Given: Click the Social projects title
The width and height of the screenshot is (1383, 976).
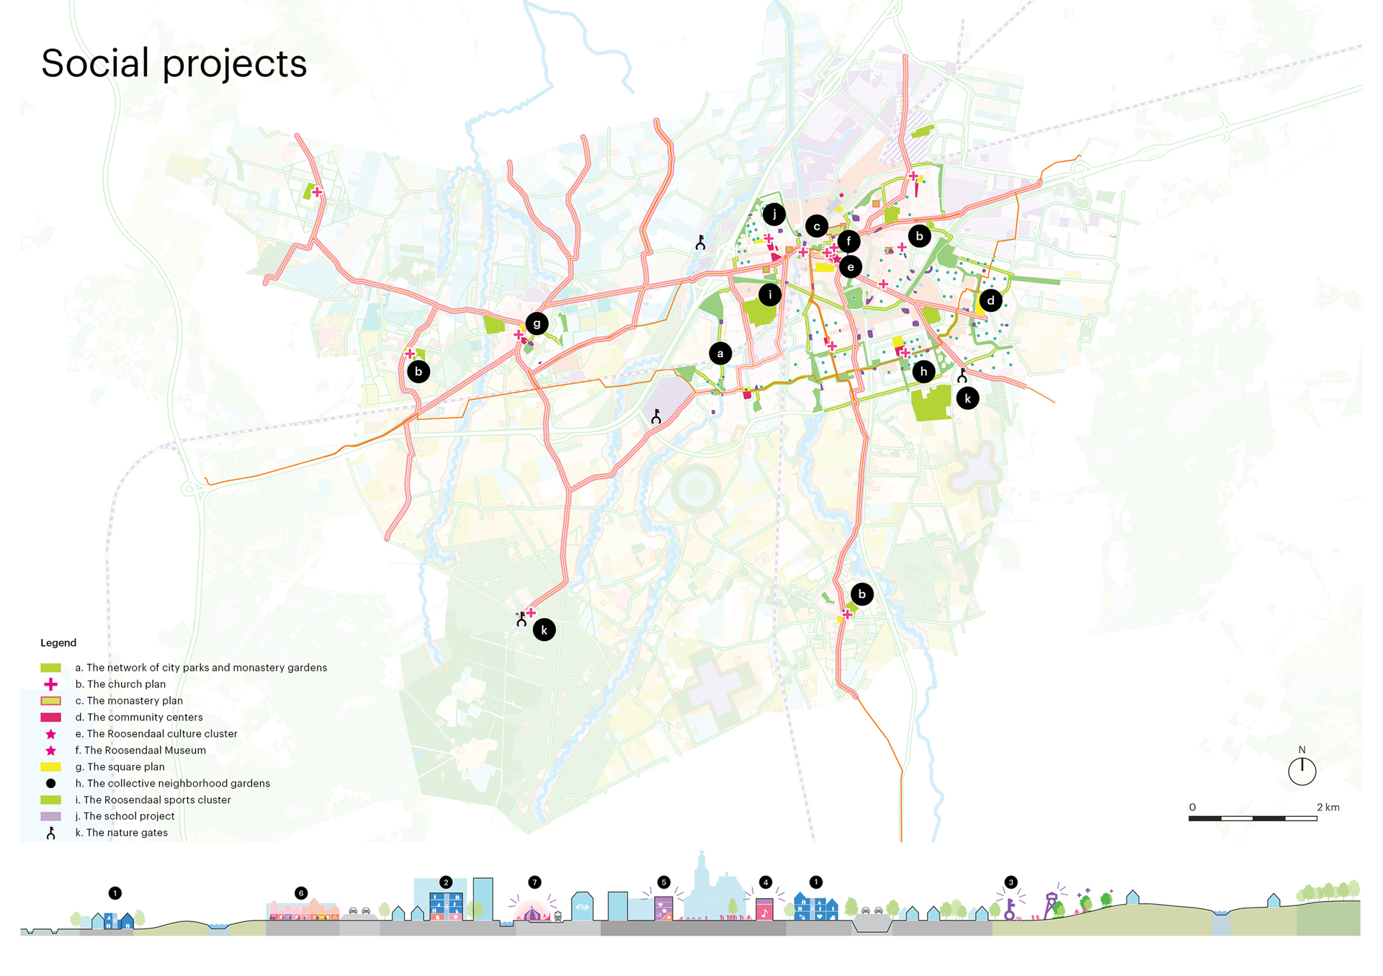Looking at the screenshot, I should tap(174, 63).
